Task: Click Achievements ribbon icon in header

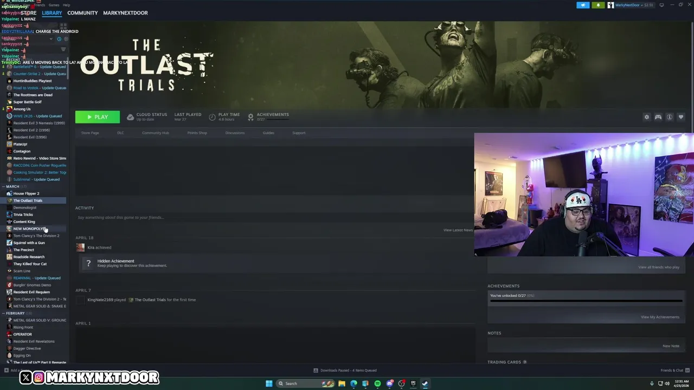Action: coord(250,117)
